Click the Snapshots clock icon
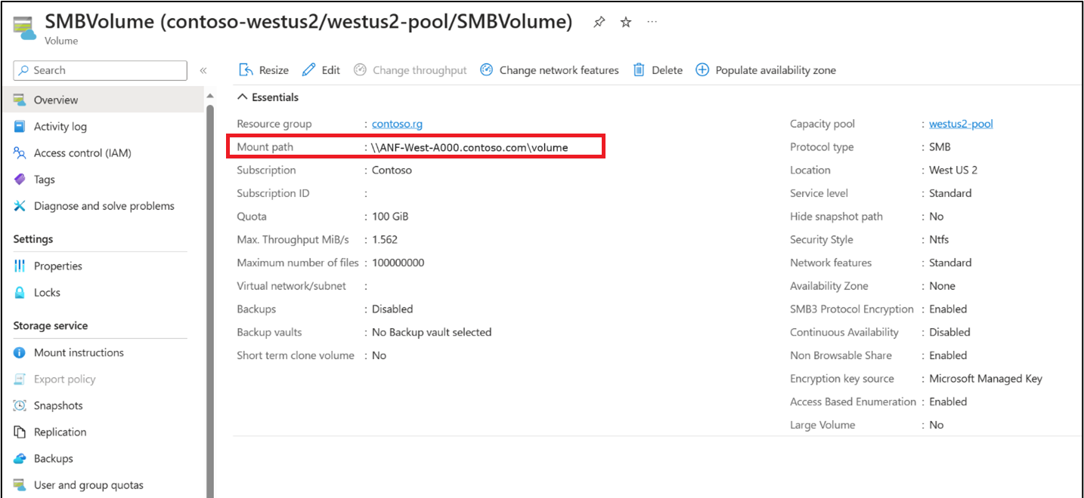Viewport: 1084px width, 498px height. (20, 406)
